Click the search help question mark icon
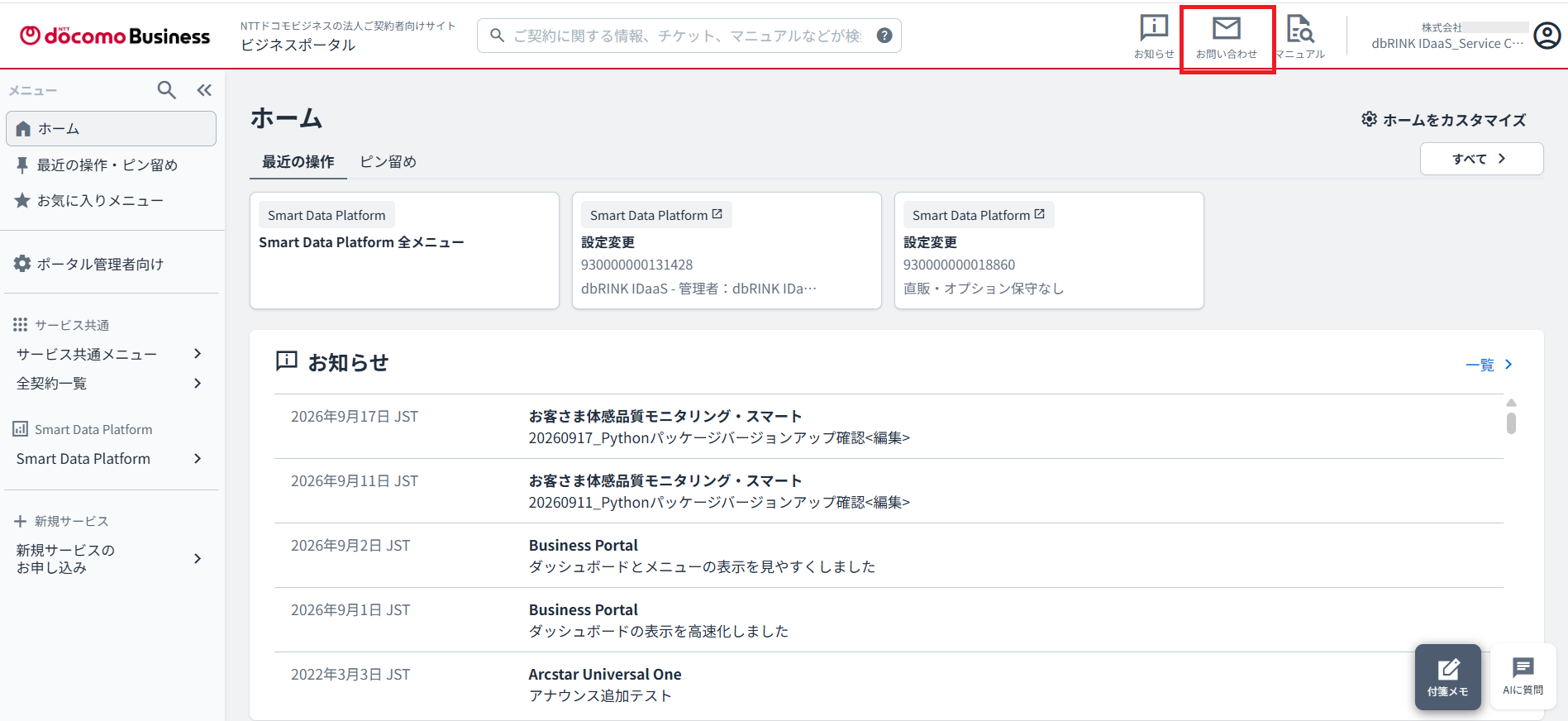Image resolution: width=1568 pixels, height=721 pixels. tap(884, 36)
